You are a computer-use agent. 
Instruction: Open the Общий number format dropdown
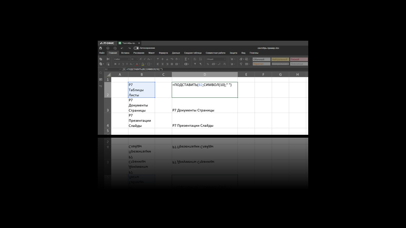(216, 59)
